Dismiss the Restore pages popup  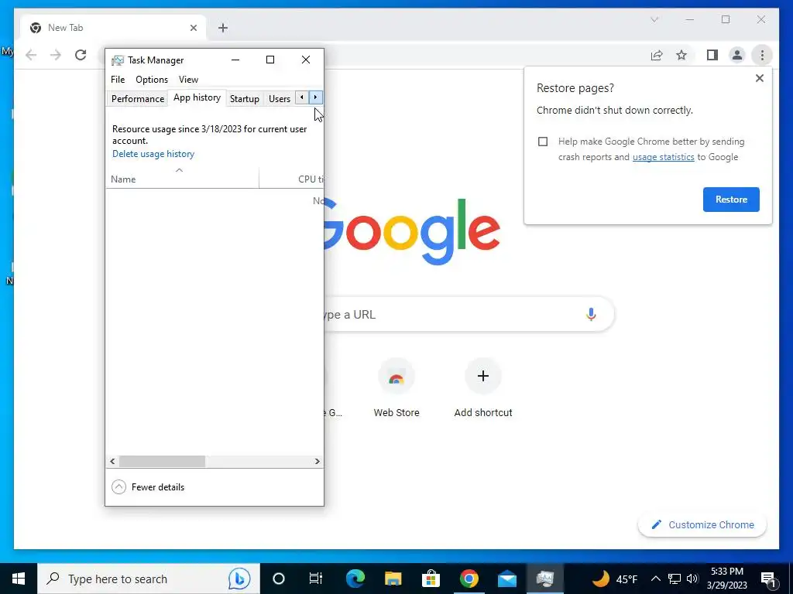point(759,78)
